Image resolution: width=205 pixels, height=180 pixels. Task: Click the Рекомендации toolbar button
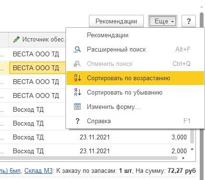coord(116,21)
